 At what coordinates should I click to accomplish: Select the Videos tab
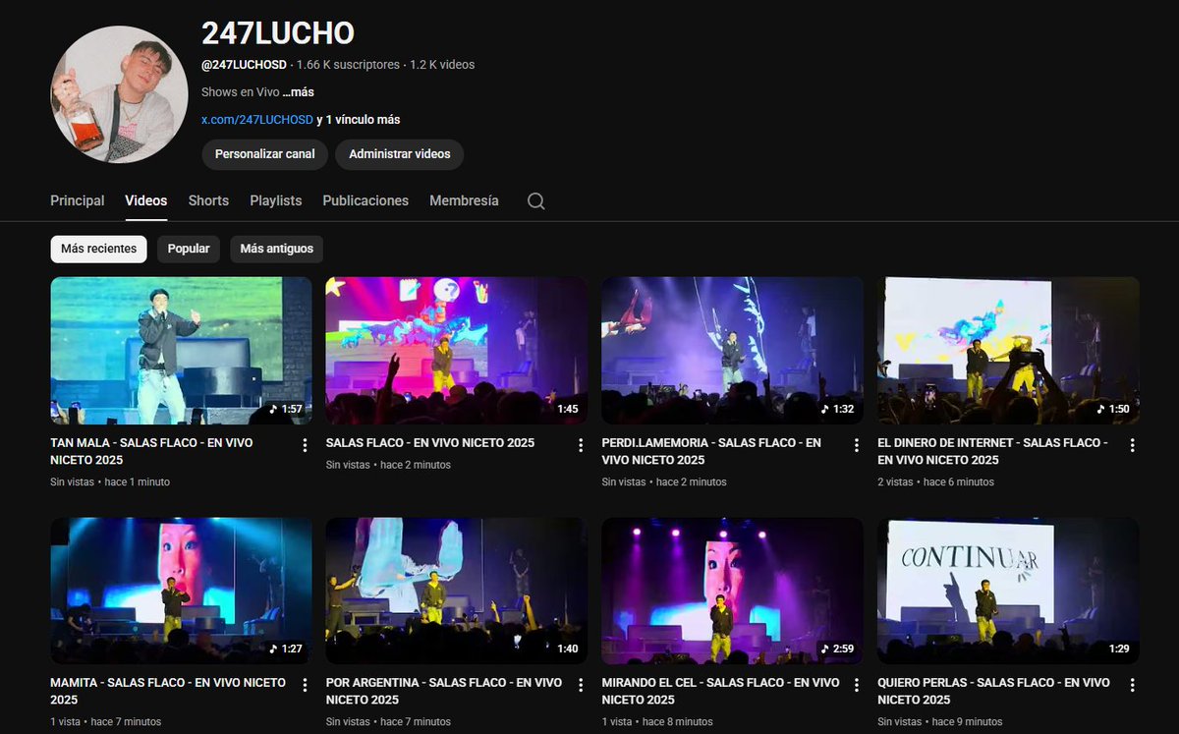point(146,200)
